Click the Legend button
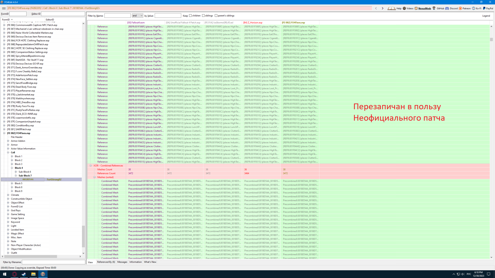The image size is (495, 278). [486, 16]
